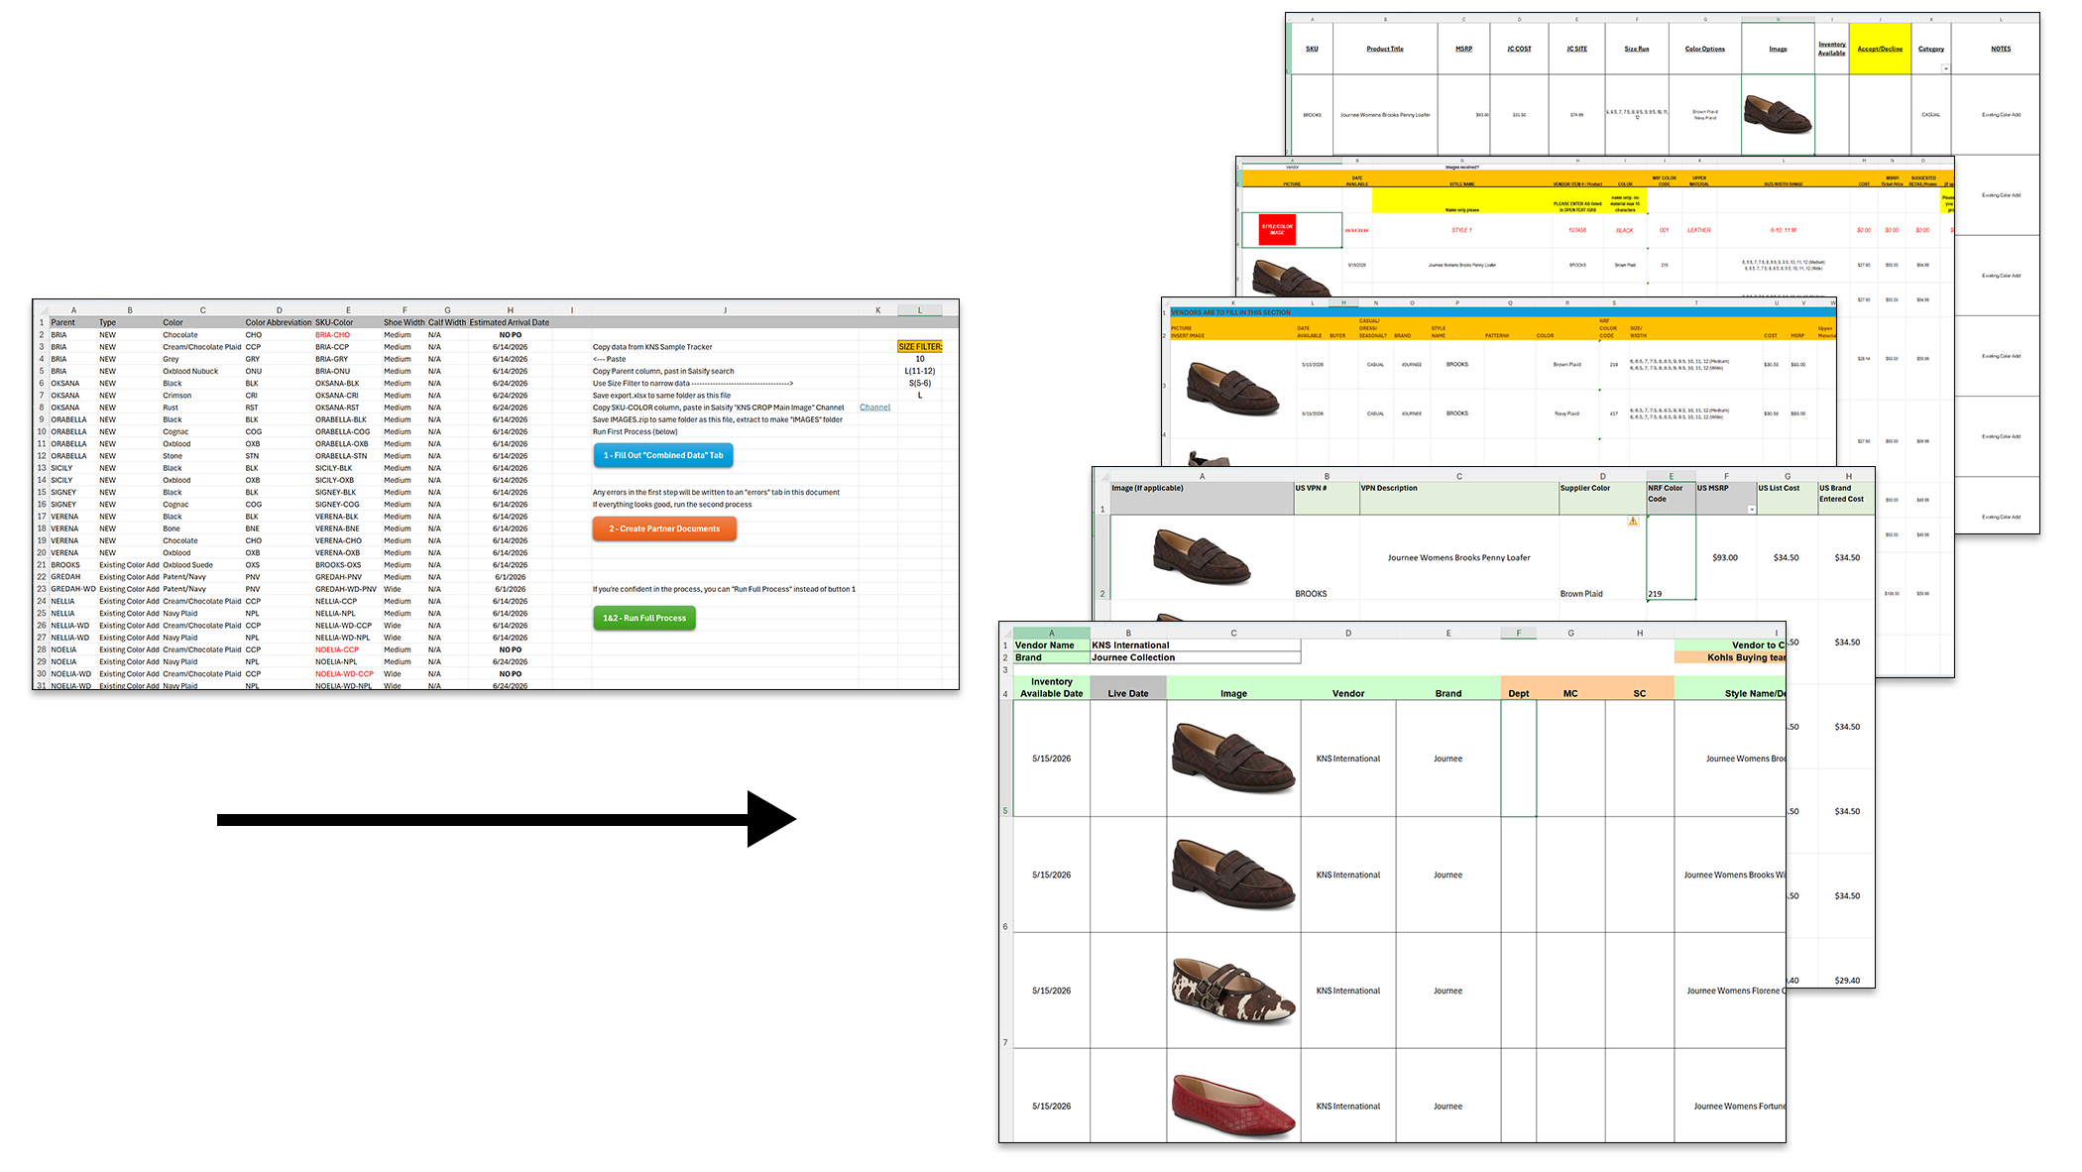Screen dimensions: 2082x1172
Task: Click the loafer image in the VPN sheet
Action: click(x=1202, y=557)
